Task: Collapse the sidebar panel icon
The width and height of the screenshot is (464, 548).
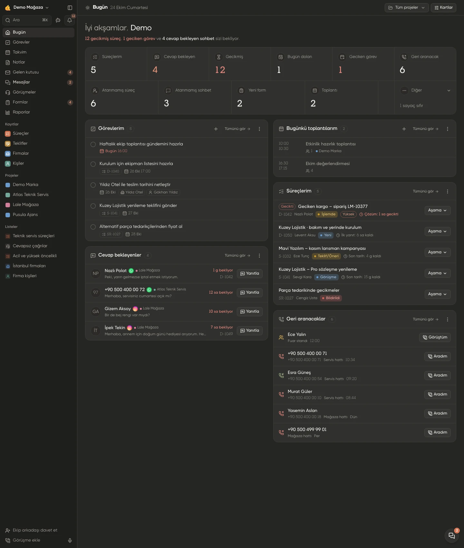Action: (x=70, y=7)
